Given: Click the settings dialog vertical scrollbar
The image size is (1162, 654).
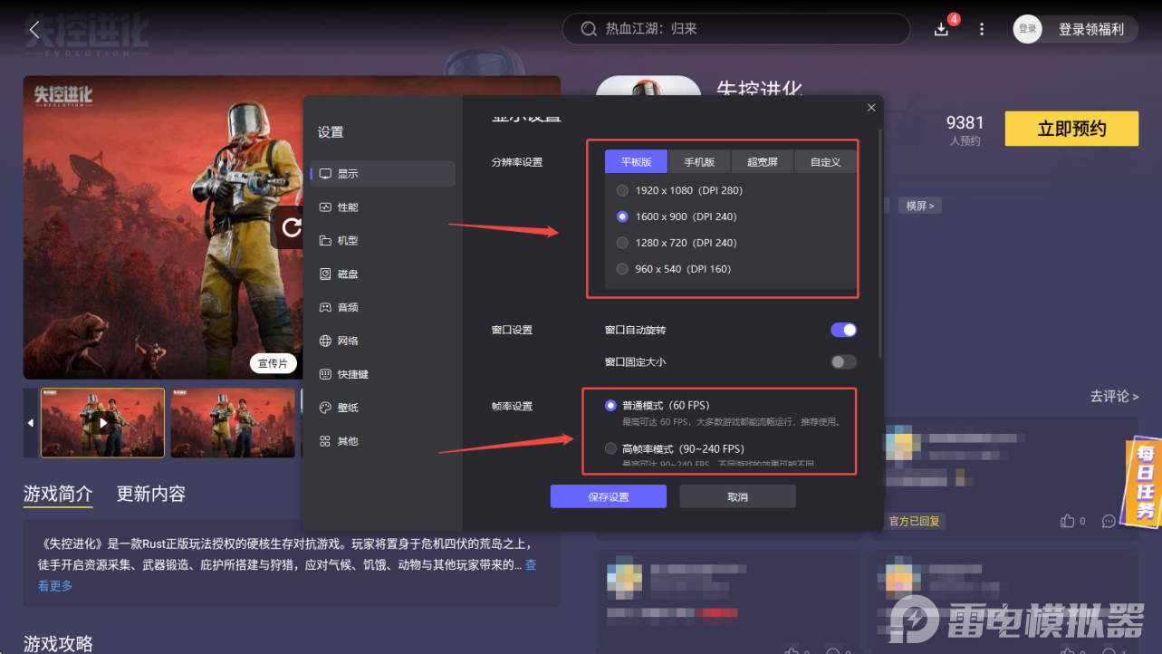Looking at the screenshot, I should 879,242.
